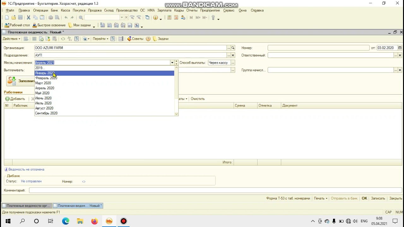
Task: Click the ellipsis button for Способ выплаты
Action: 233,63
